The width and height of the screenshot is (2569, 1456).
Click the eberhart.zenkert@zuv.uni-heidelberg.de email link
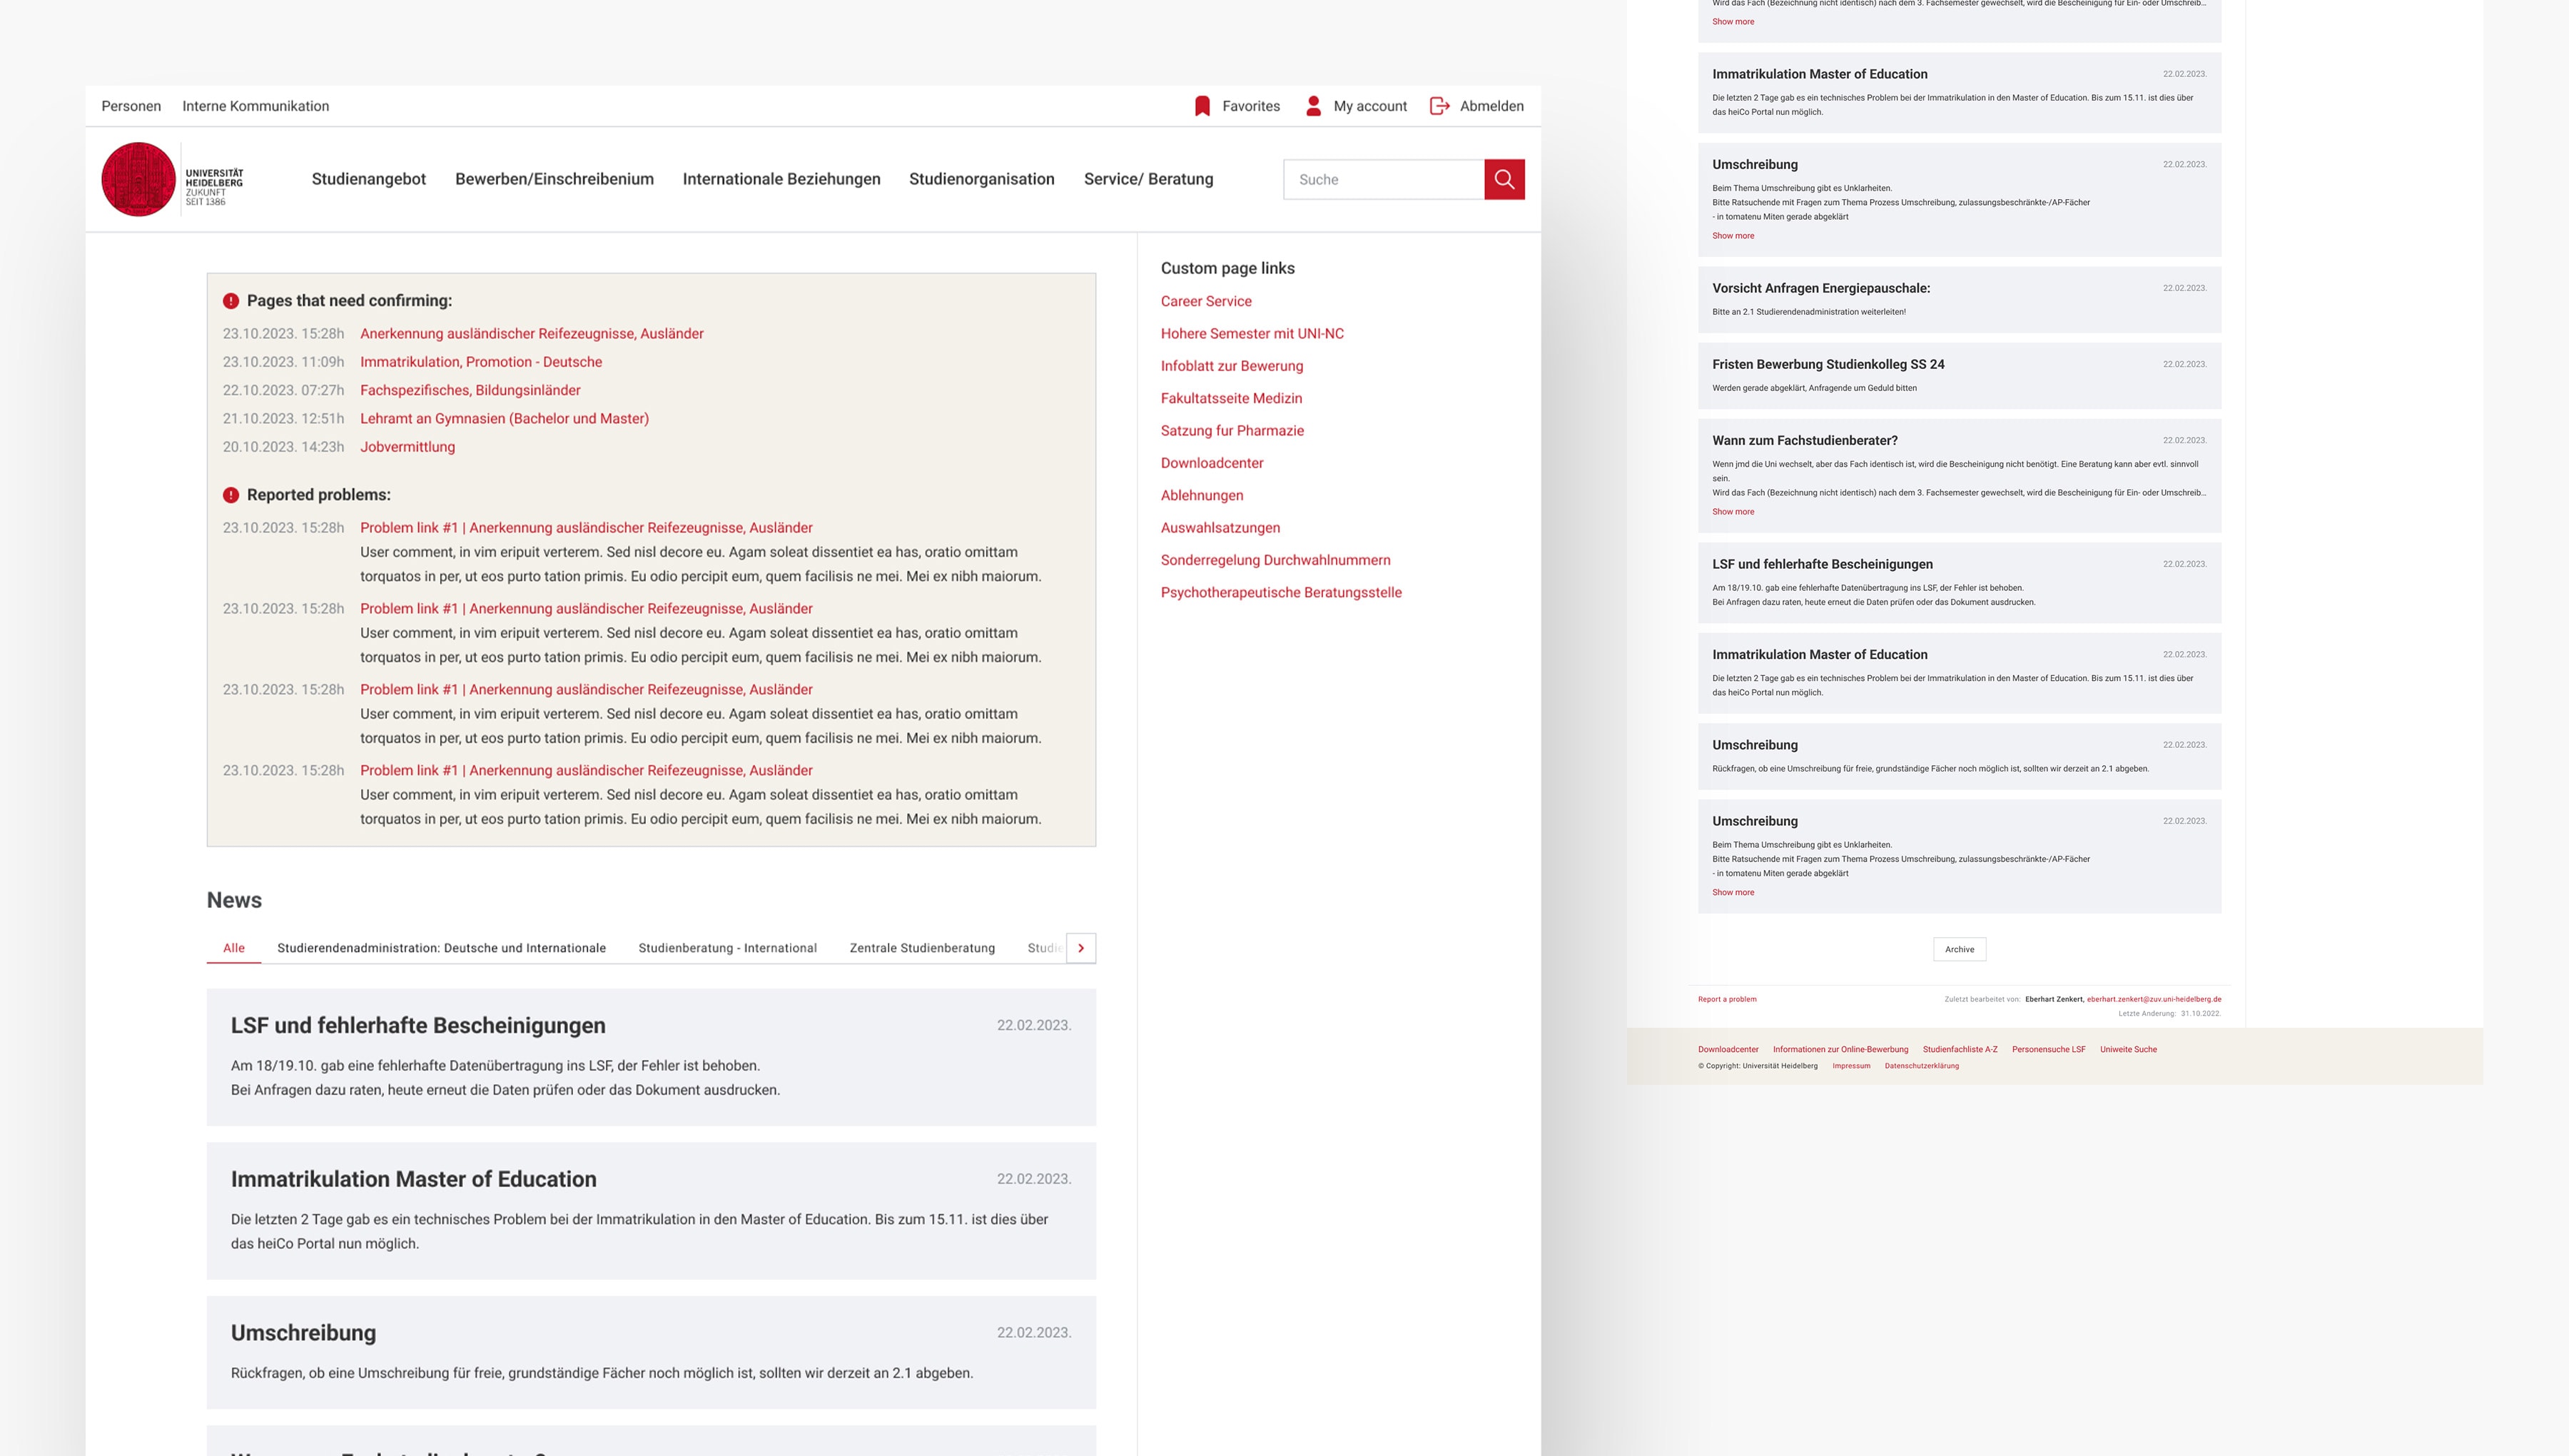pos(2154,999)
